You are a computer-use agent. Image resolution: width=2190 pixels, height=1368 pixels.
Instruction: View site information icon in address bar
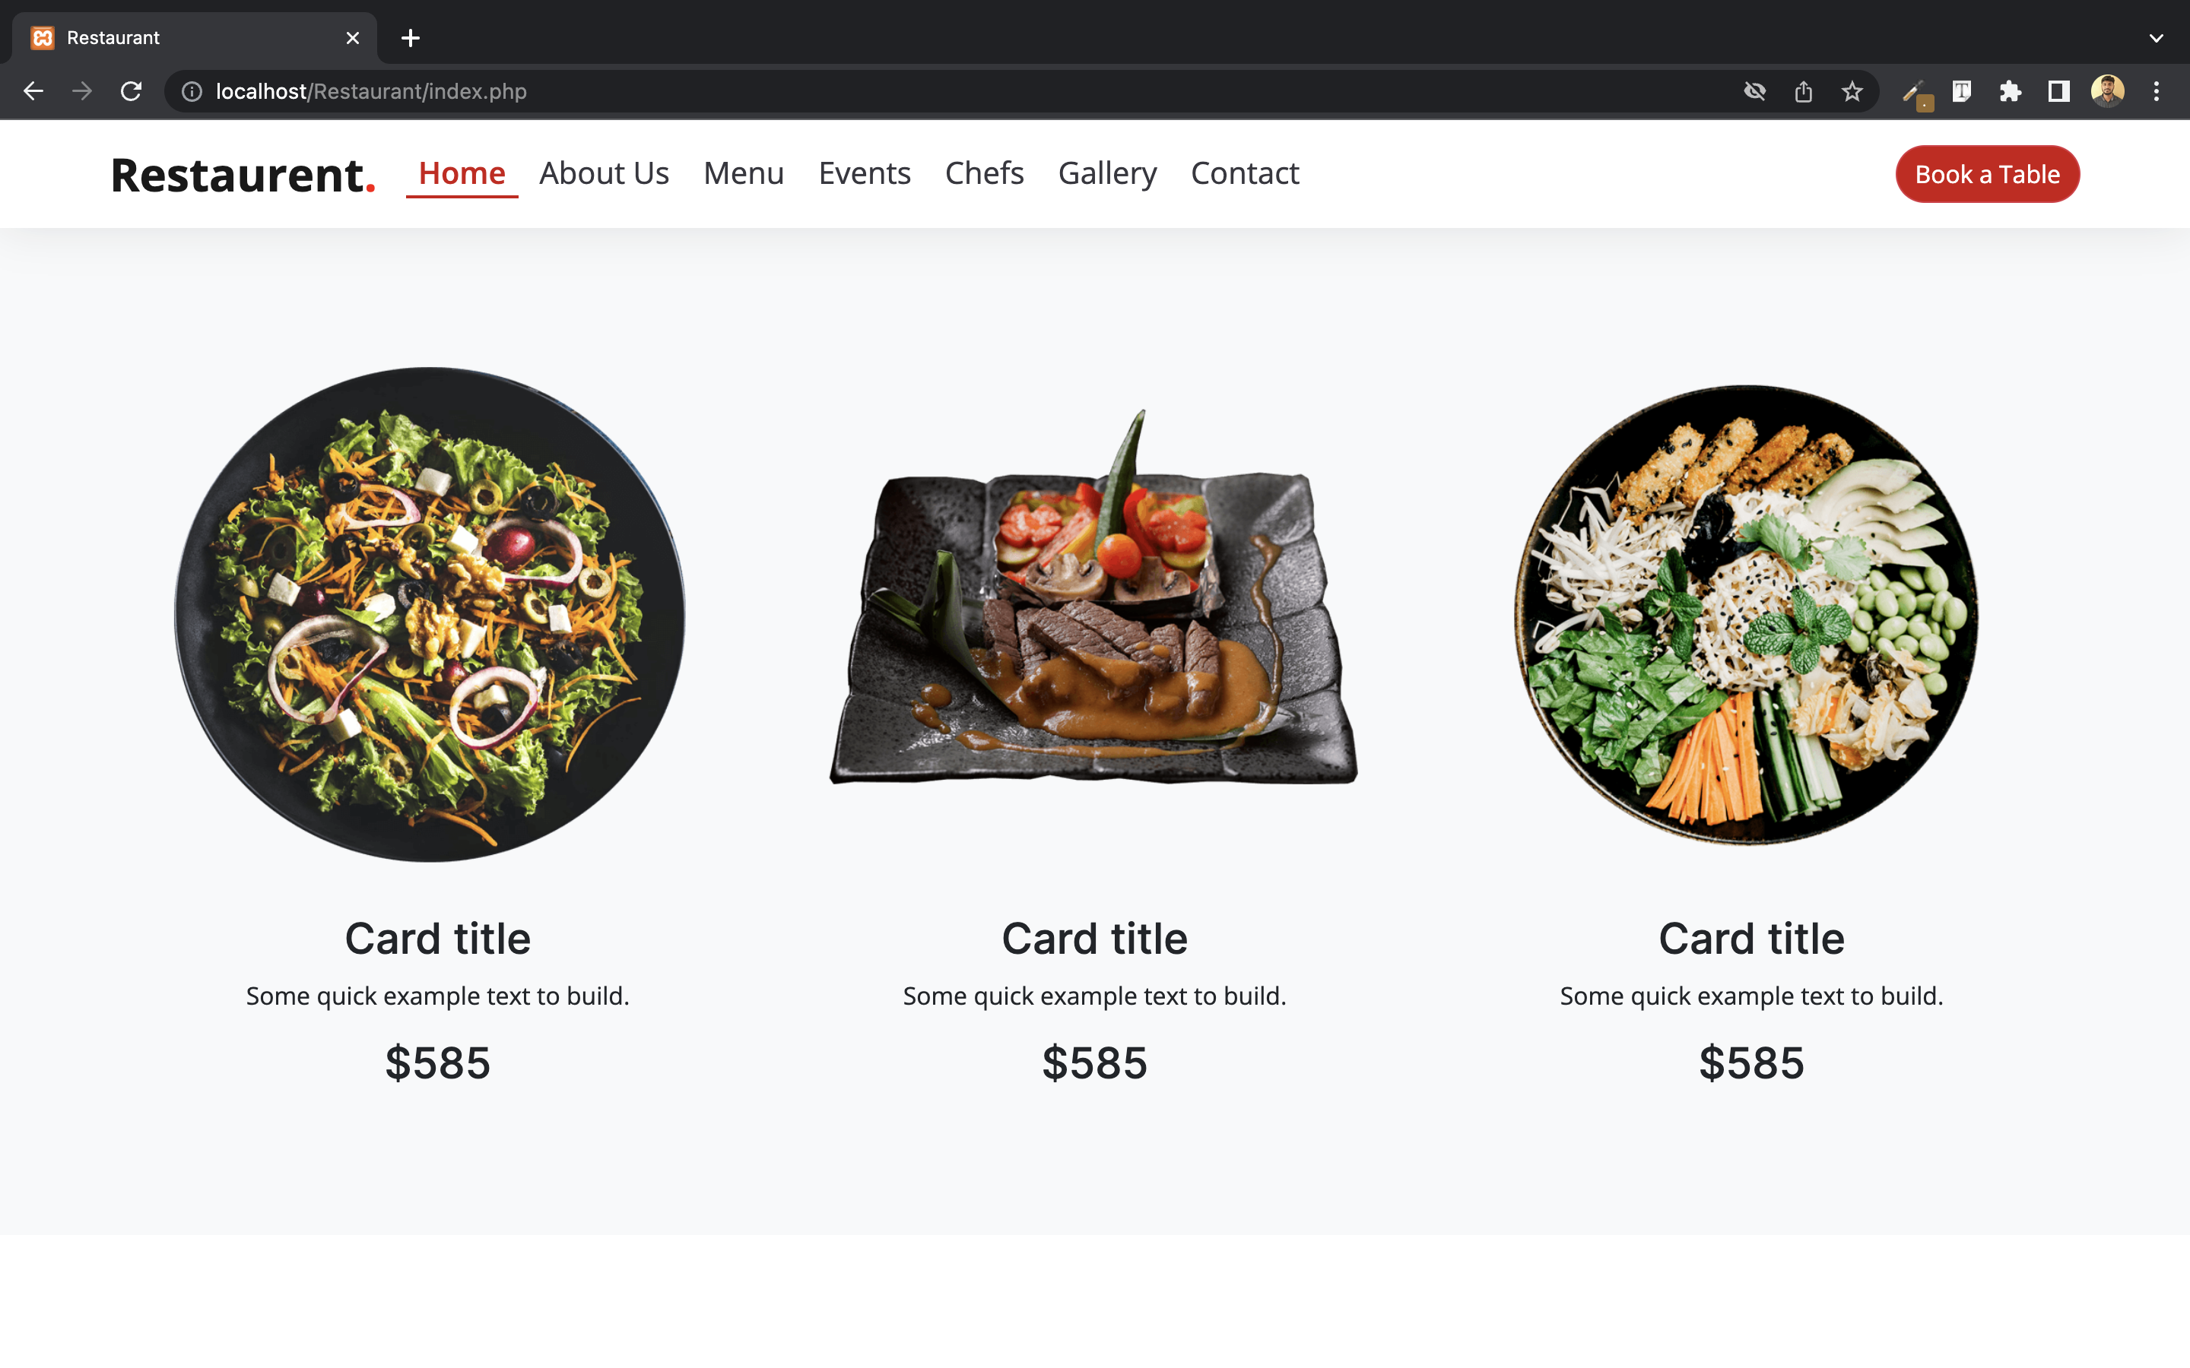tap(192, 91)
